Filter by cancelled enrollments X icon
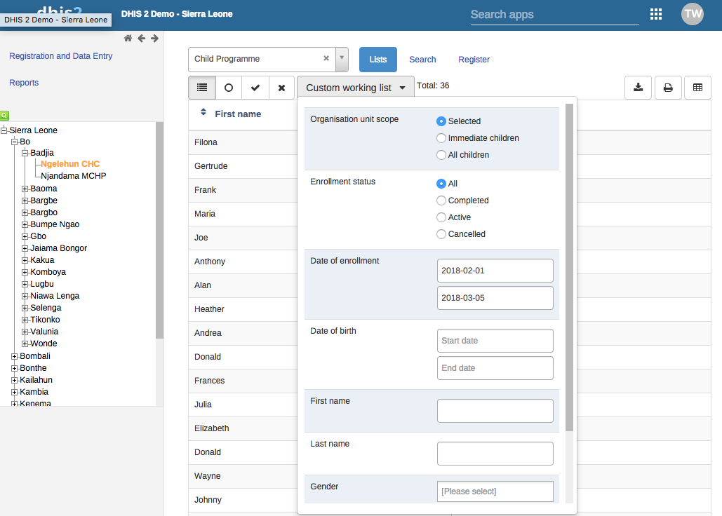This screenshot has height=516, width=722. point(281,88)
